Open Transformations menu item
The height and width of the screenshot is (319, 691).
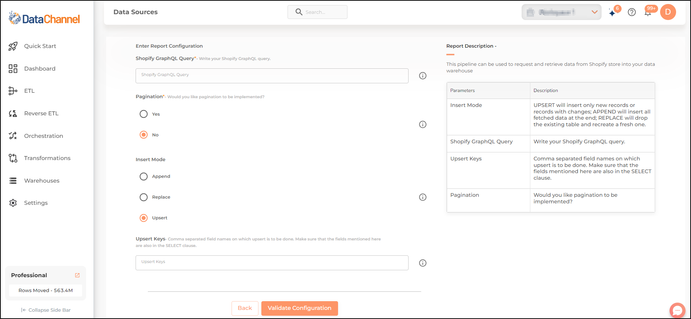(47, 158)
